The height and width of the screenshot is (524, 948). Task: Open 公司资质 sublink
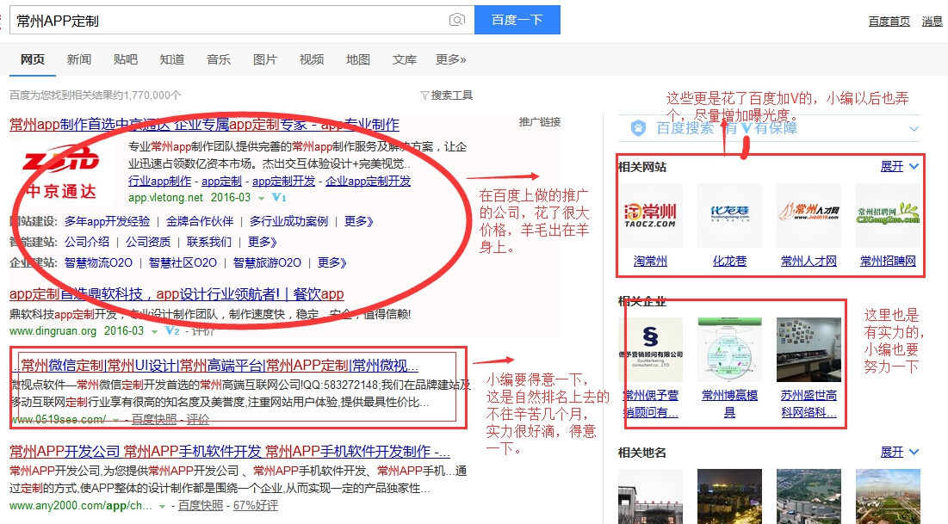(x=148, y=242)
